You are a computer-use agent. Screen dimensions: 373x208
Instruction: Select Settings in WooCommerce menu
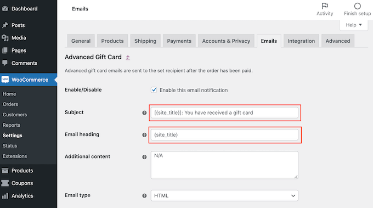[x=13, y=136]
